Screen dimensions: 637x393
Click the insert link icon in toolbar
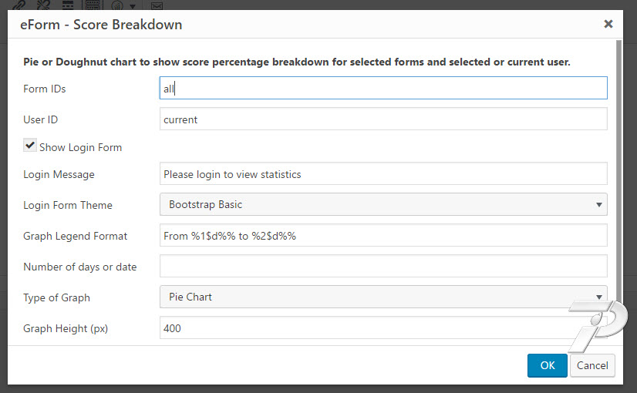pos(19,5)
